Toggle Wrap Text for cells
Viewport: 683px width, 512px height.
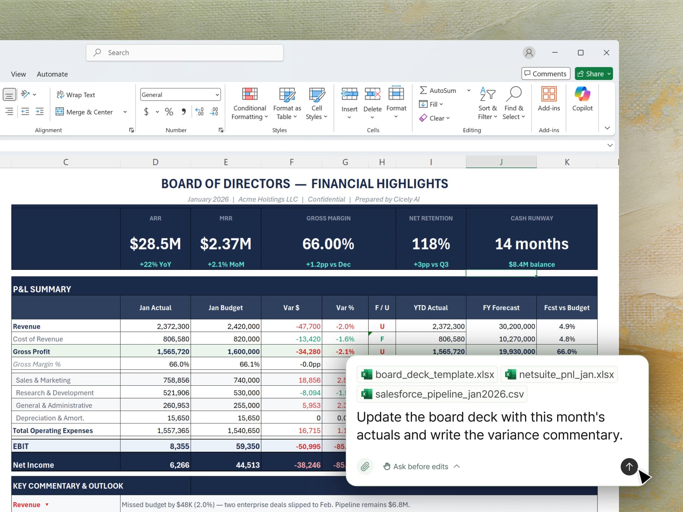[x=76, y=95]
